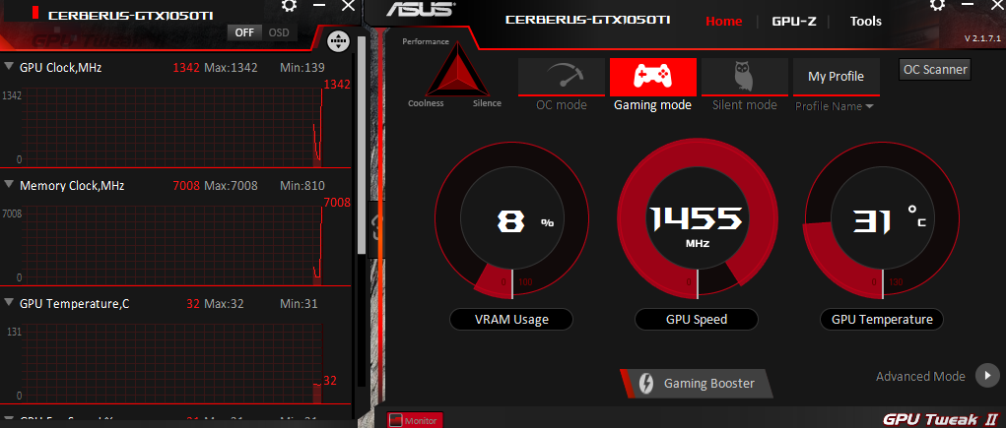This screenshot has height=428, width=1006.
Task: Launch the OC Scanner
Action: click(935, 69)
